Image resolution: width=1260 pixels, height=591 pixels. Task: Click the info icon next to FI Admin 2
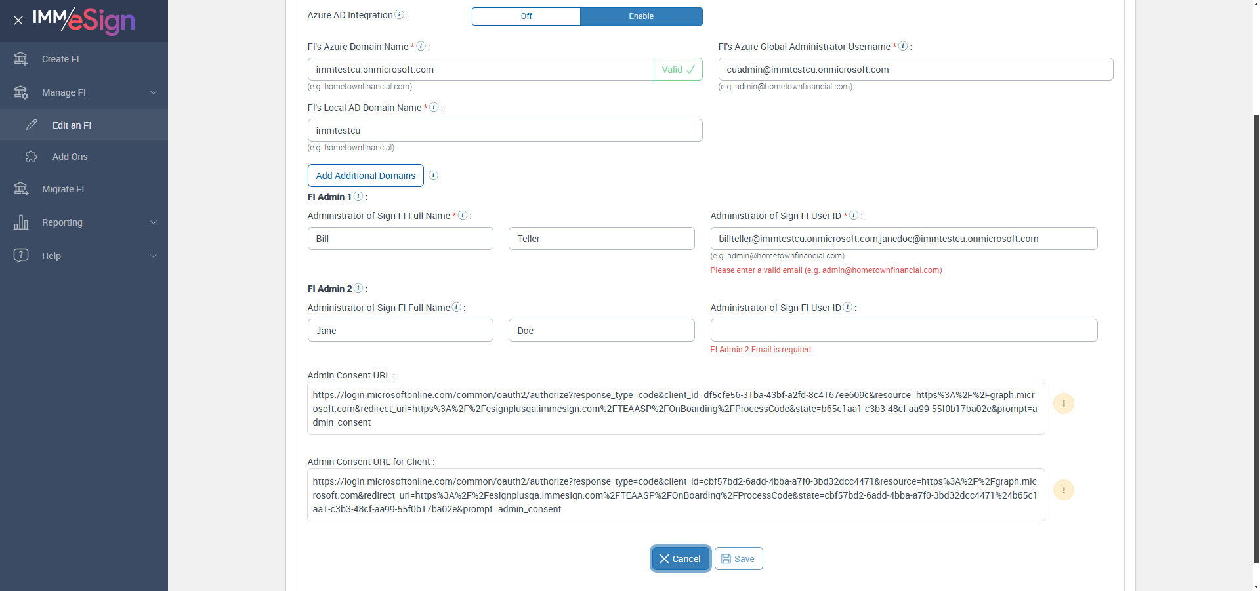tap(358, 289)
